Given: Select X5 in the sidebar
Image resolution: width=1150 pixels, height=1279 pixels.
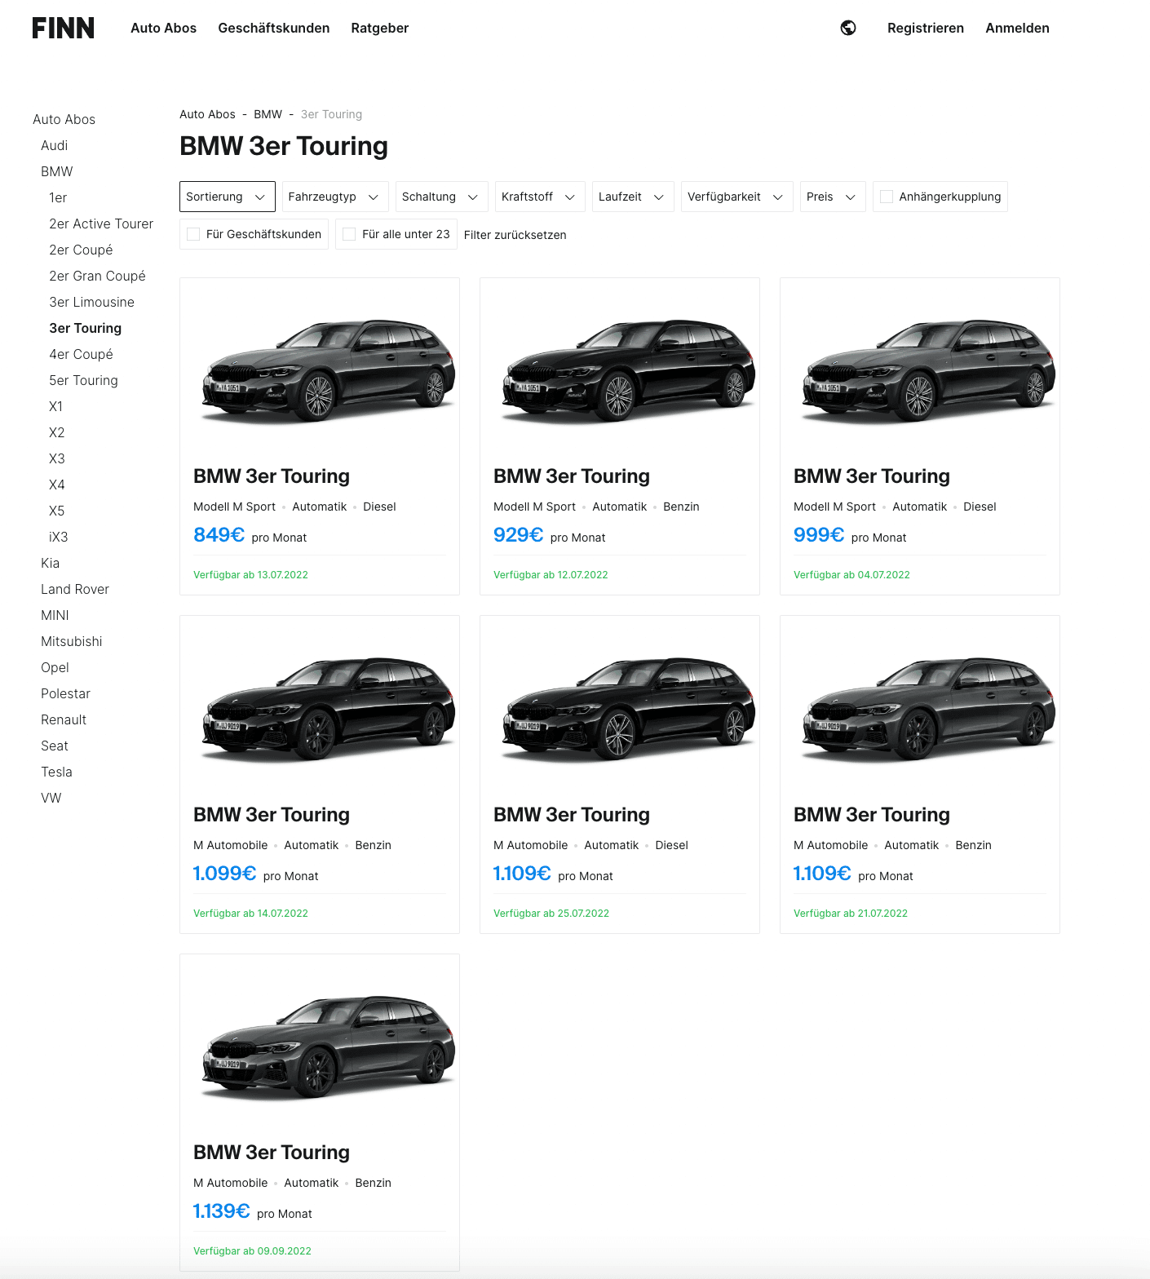Looking at the screenshot, I should click(x=56, y=511).
